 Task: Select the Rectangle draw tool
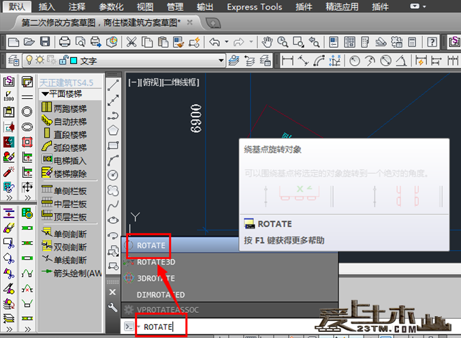[113, 145]
